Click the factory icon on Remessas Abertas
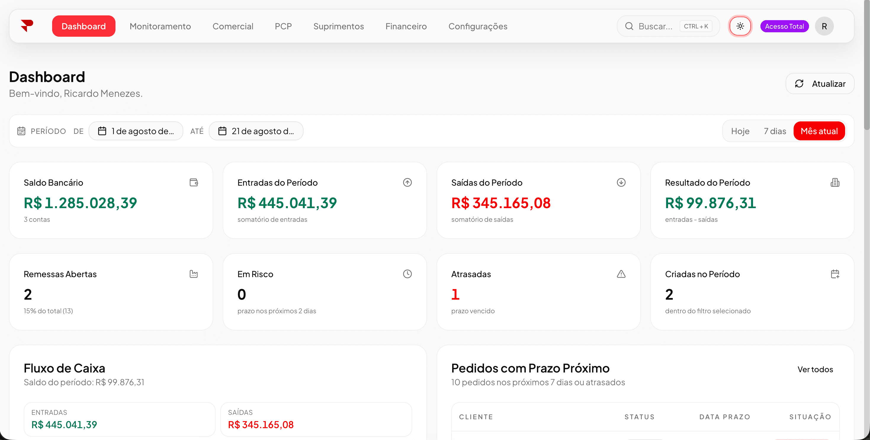 [194, 274]
